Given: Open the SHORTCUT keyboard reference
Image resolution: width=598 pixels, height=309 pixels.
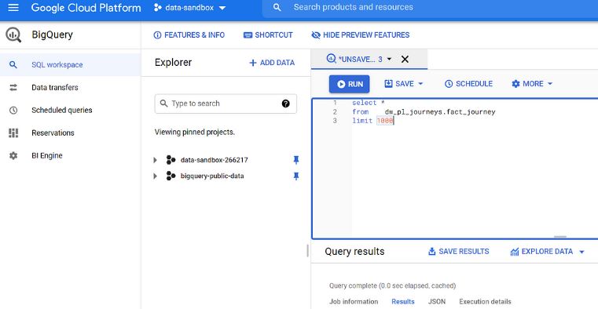Looking at the screenshot, I should 268,35.
